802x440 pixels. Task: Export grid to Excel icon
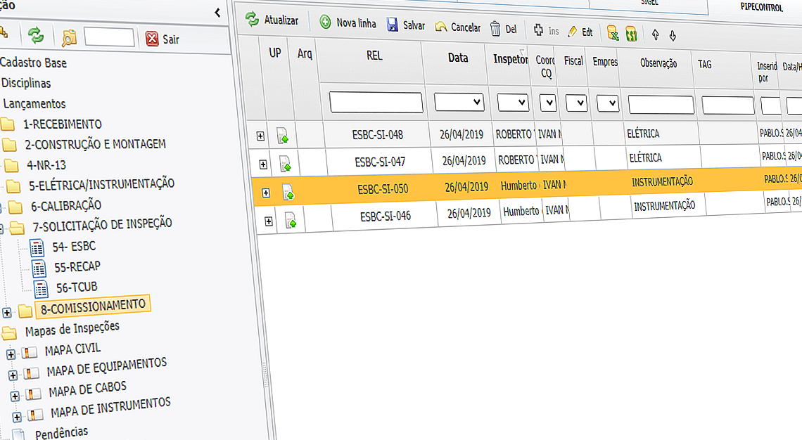click(x=613, y=33)
